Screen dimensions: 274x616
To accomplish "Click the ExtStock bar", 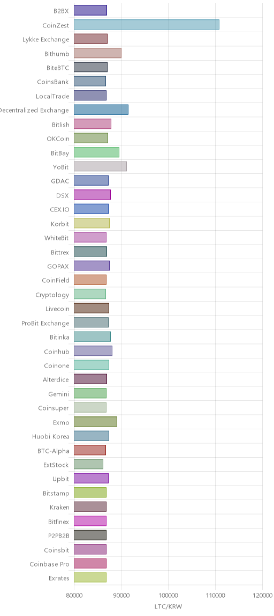I will tap(89, 464).
